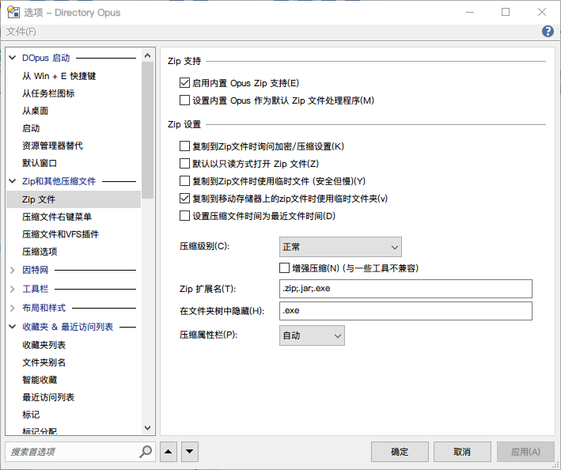Open the help question mark icon

pos(548,32)
